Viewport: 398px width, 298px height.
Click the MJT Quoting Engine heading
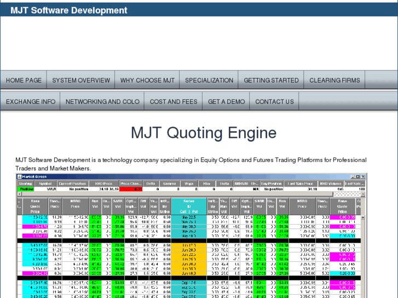point(204,133)
